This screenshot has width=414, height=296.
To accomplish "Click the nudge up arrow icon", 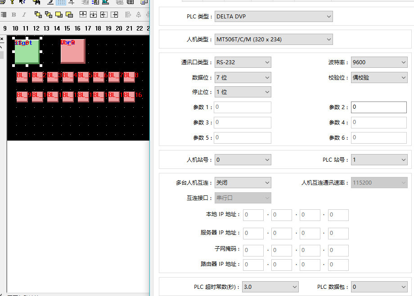I will (83, 15).
